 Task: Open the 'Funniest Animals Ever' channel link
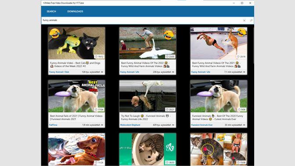202,125
